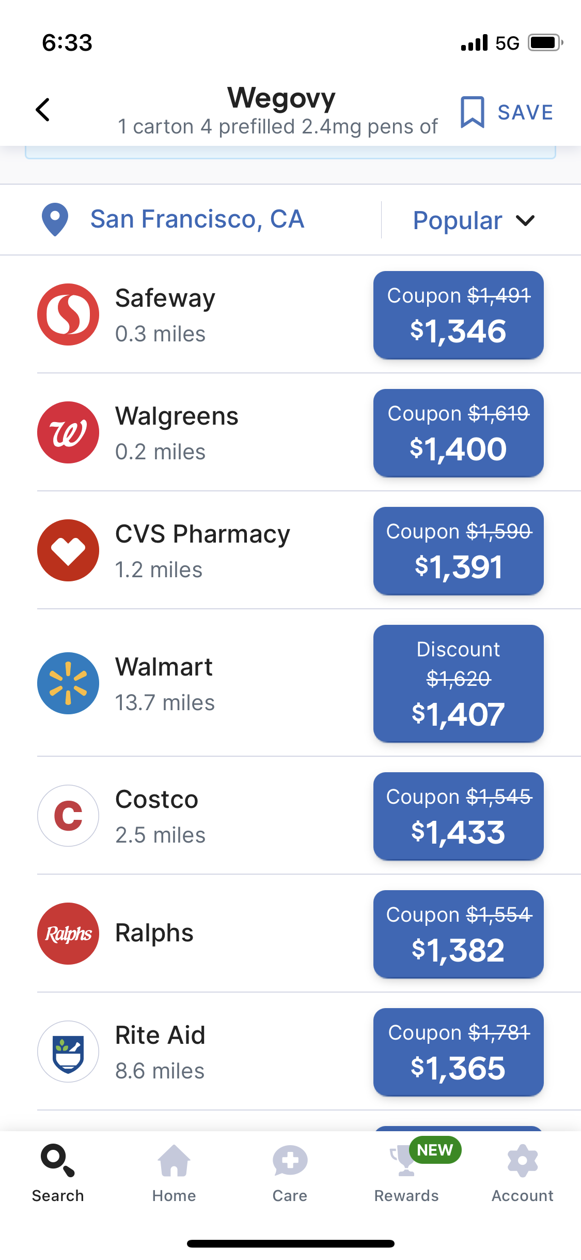Tap the location pin icon
The height and width of the screenshot is (1260, 581).
coord(55,219)
